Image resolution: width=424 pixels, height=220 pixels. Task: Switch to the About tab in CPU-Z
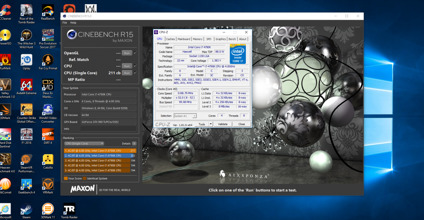pos(243,39)
